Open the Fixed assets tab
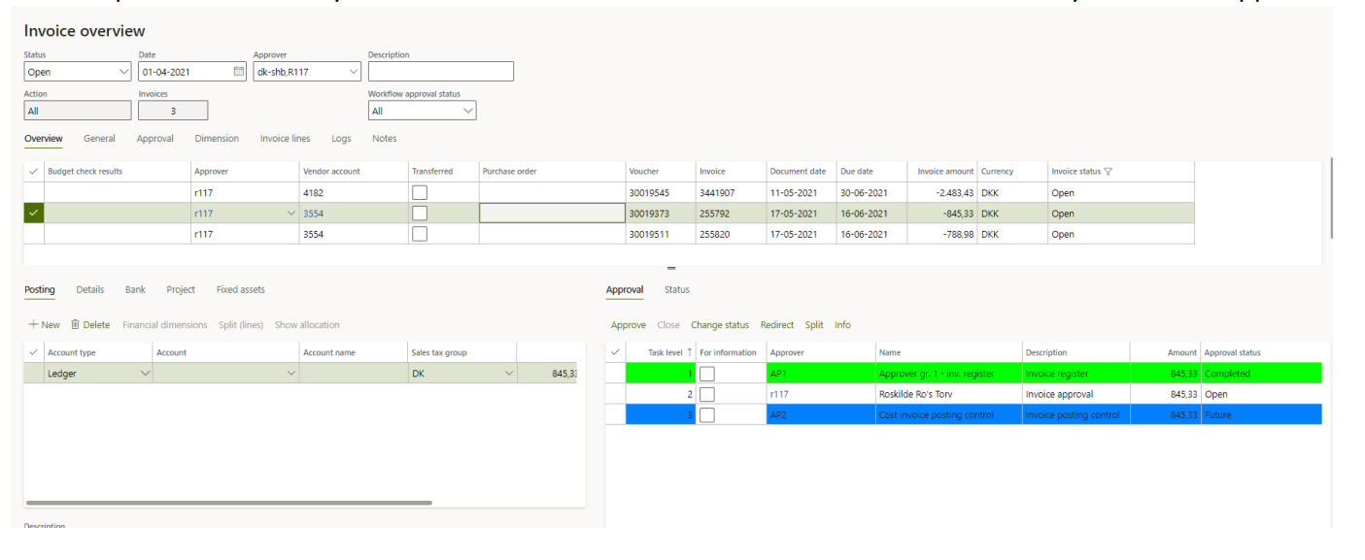This screenshot has width=1365, height=560. pos(240,290)
